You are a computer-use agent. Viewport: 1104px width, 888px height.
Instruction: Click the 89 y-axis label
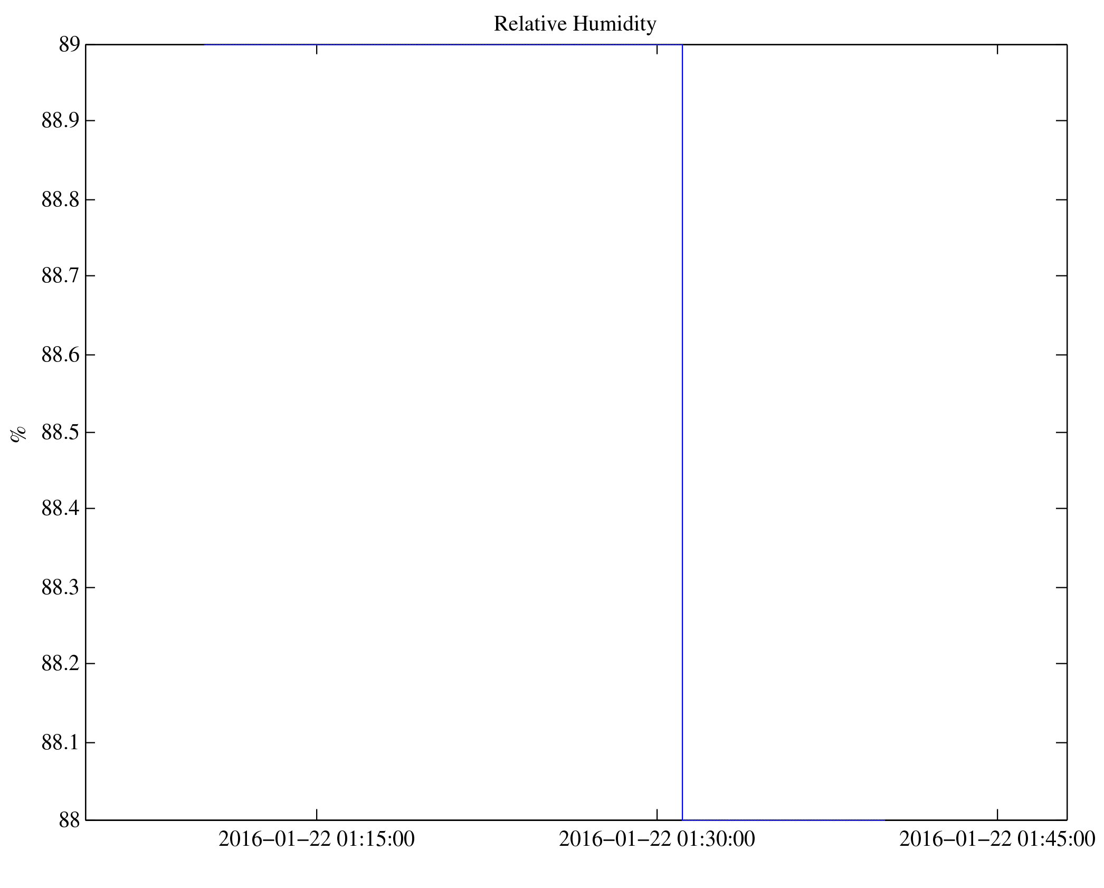coord(69,45)
